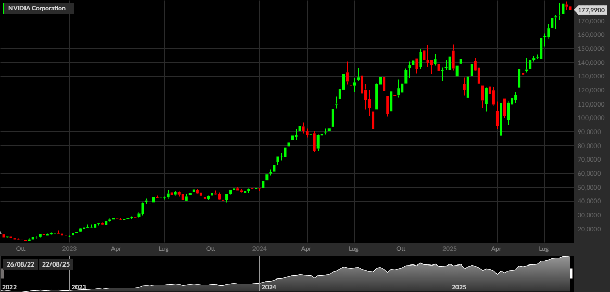Click the 2023 label in the range navigator

click(79, 287)
